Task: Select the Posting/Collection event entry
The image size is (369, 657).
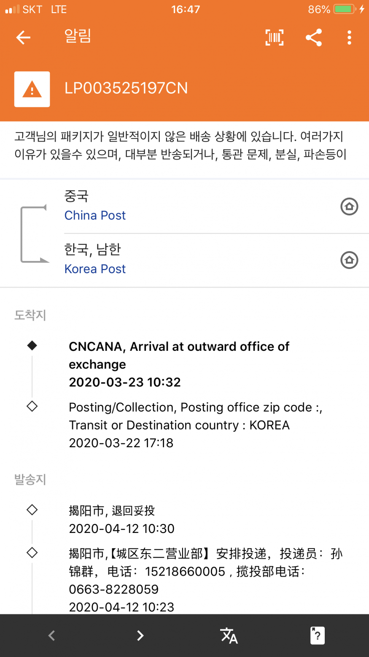Action: click(x=195, y=425)
